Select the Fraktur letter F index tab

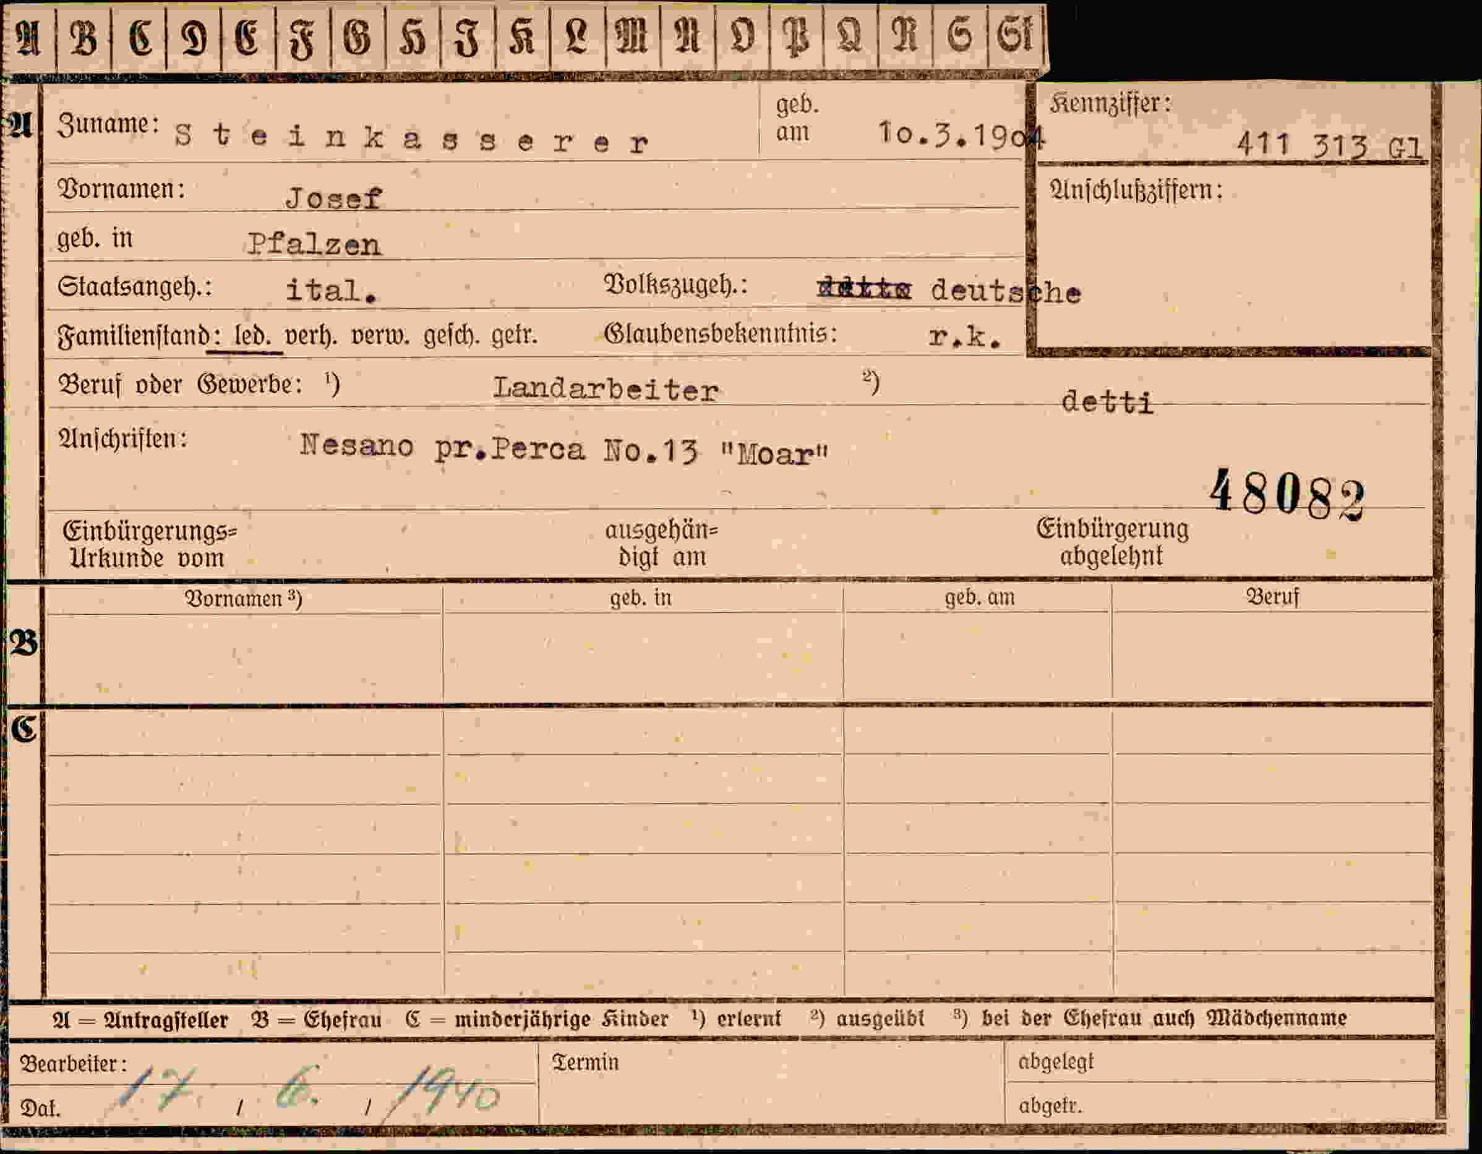click(303, 36)
